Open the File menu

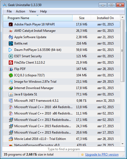(x=9, y=11)
